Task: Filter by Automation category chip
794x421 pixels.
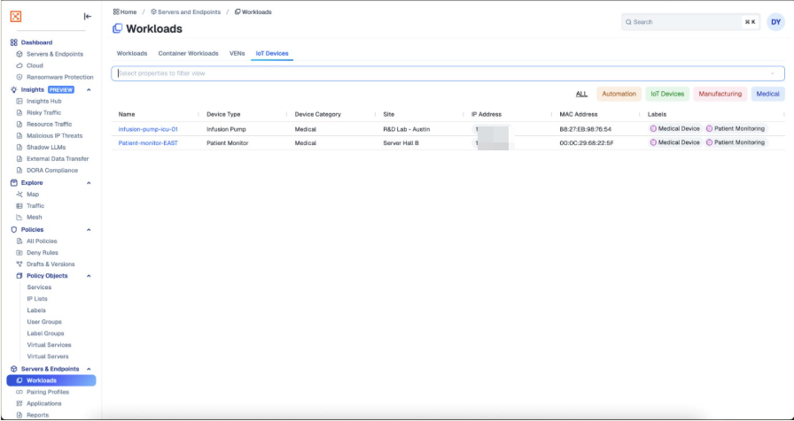Action: pos(619,94)
